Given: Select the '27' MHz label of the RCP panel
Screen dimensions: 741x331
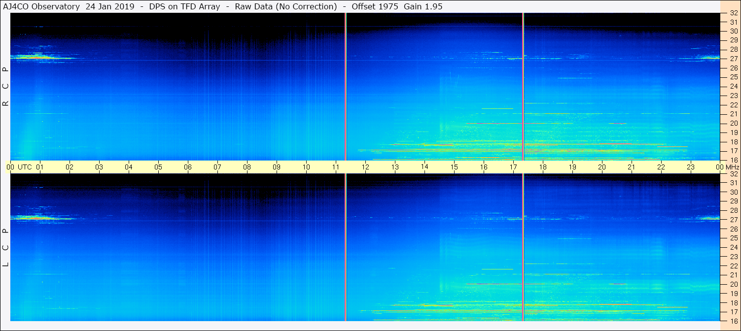Looking at the screenshot, I should (733, 59).
